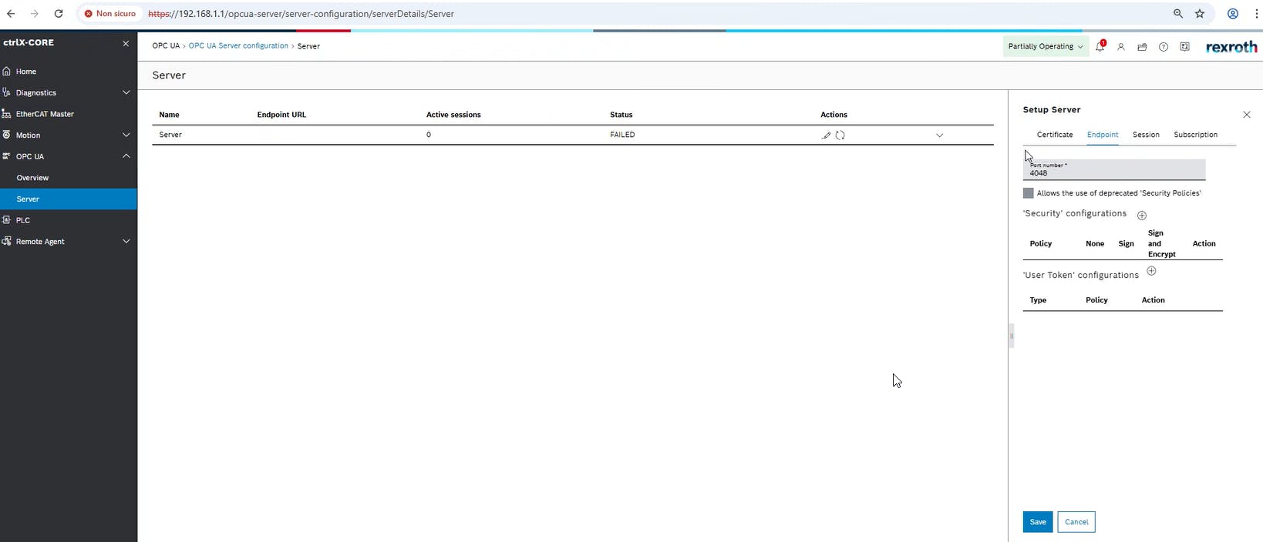Click the edit pencil icon for Server row
1263x542 pixels.
click(x=826, y=135)
